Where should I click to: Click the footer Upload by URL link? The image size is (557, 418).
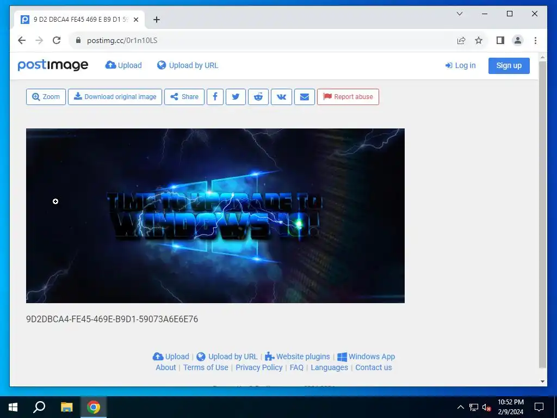(x=227, y=356)
